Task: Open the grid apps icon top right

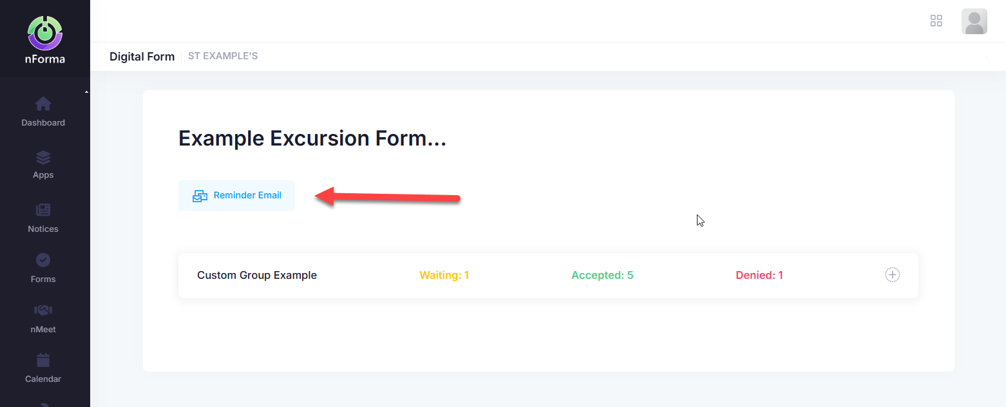Action: [x=936, y=21]
